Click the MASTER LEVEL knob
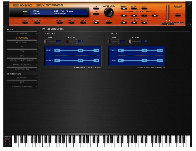Viewport: 196px width, 151px height. coord(109,12)
